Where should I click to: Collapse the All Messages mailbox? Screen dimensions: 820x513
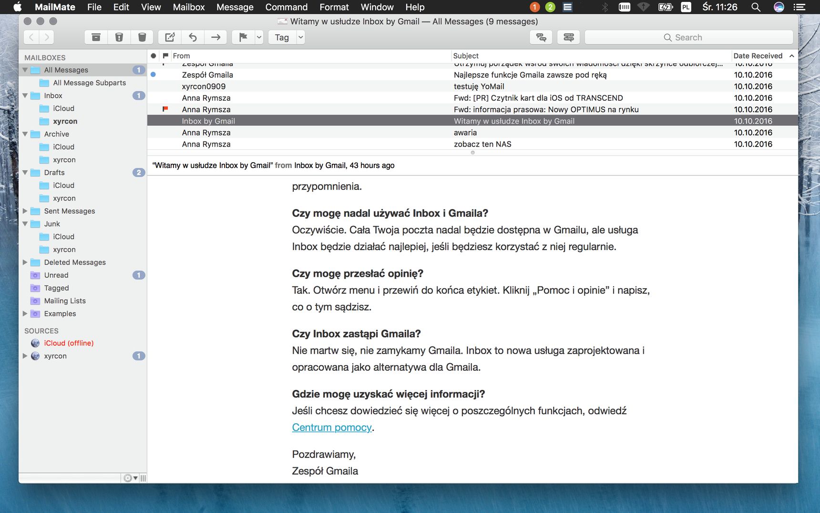point(25,70)
